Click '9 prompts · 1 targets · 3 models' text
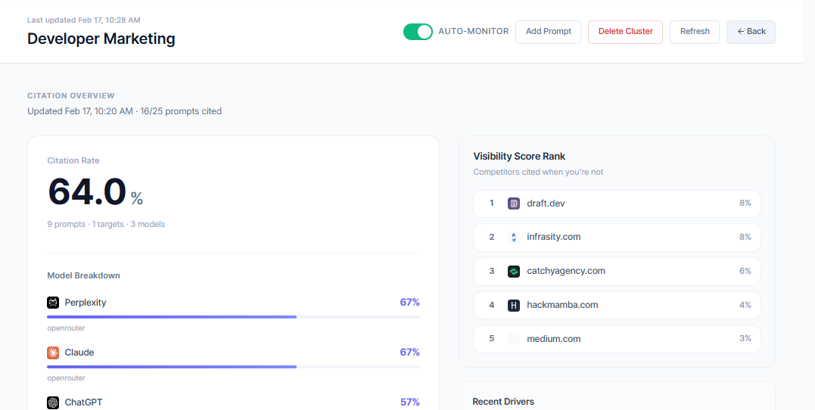Viewport: 815px width, 410px height. click(106, 225)
